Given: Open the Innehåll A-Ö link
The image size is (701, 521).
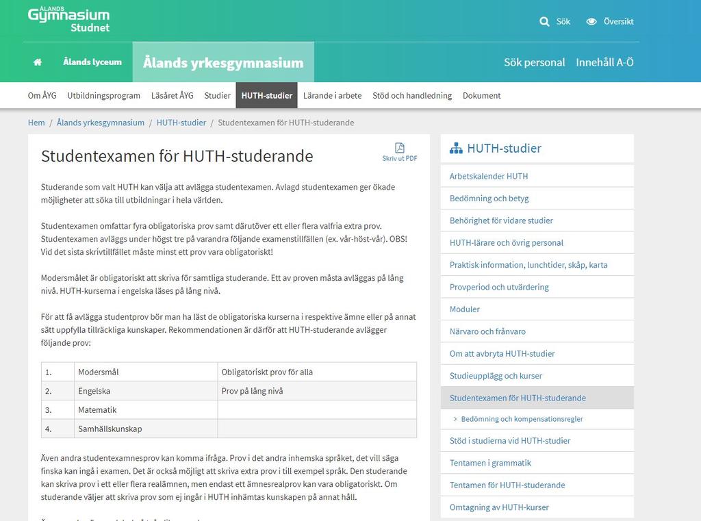Looking at the screenshot, I should coord(604,62).
